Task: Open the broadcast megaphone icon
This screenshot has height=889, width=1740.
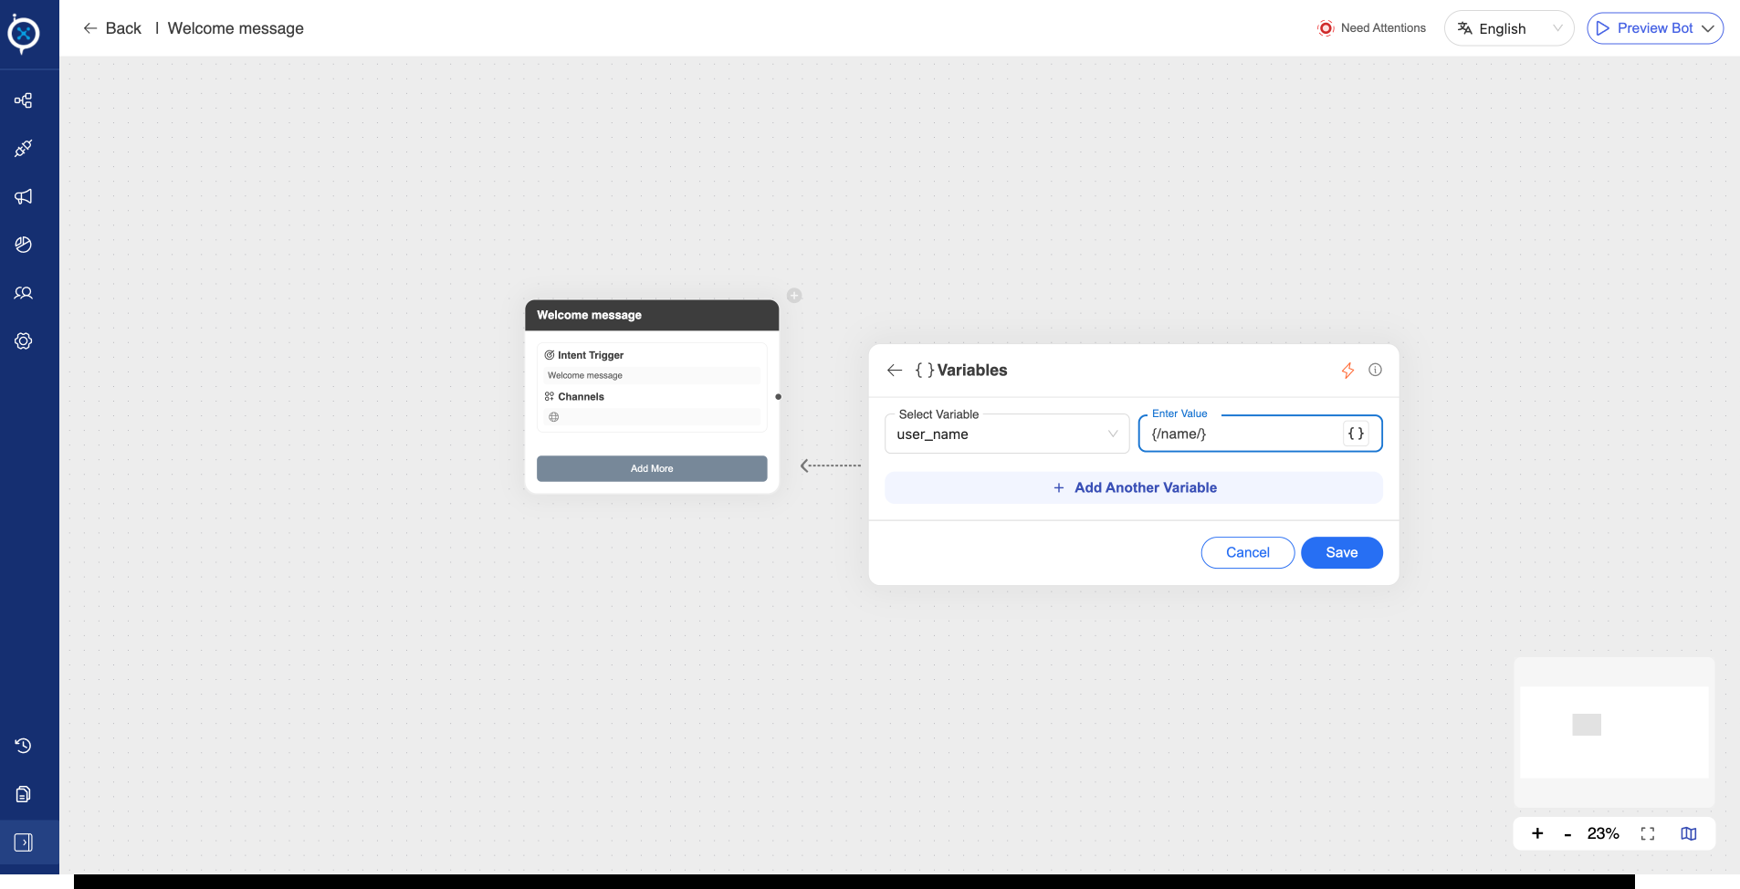Action: (x=24, y=196)
